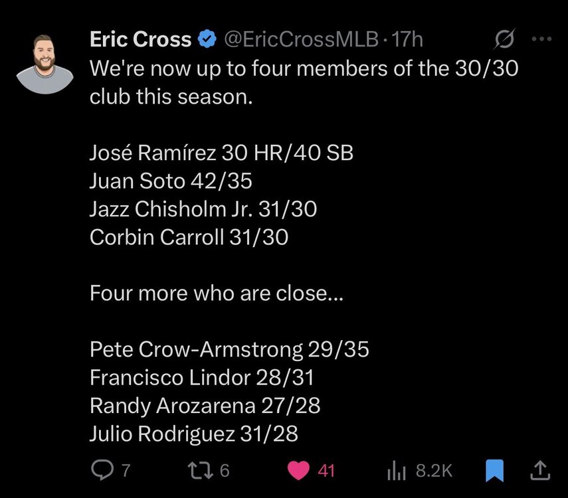Image resolution: width=568 pixels, height=498 pixels.
Task: Remove the bookmark using the blue bookmark icon
Action: [495, 471]
